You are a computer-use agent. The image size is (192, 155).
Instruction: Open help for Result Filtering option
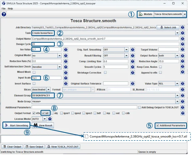pos(133,56)
